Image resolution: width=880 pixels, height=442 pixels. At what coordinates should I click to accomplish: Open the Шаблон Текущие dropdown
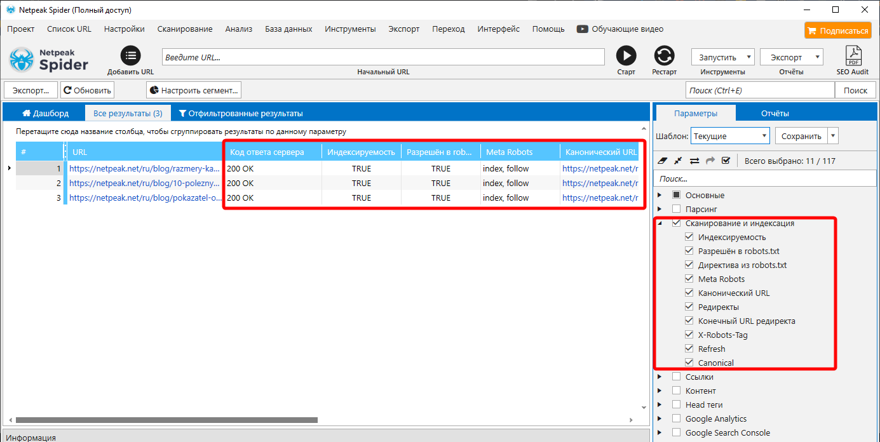(x=730, y=136)
